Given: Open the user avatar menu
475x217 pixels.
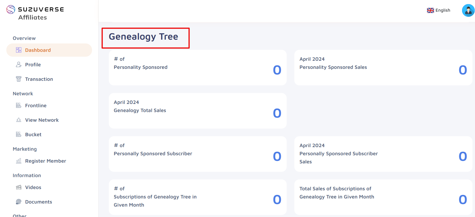Looking at the screenshot, I should (x=468, y=10).
